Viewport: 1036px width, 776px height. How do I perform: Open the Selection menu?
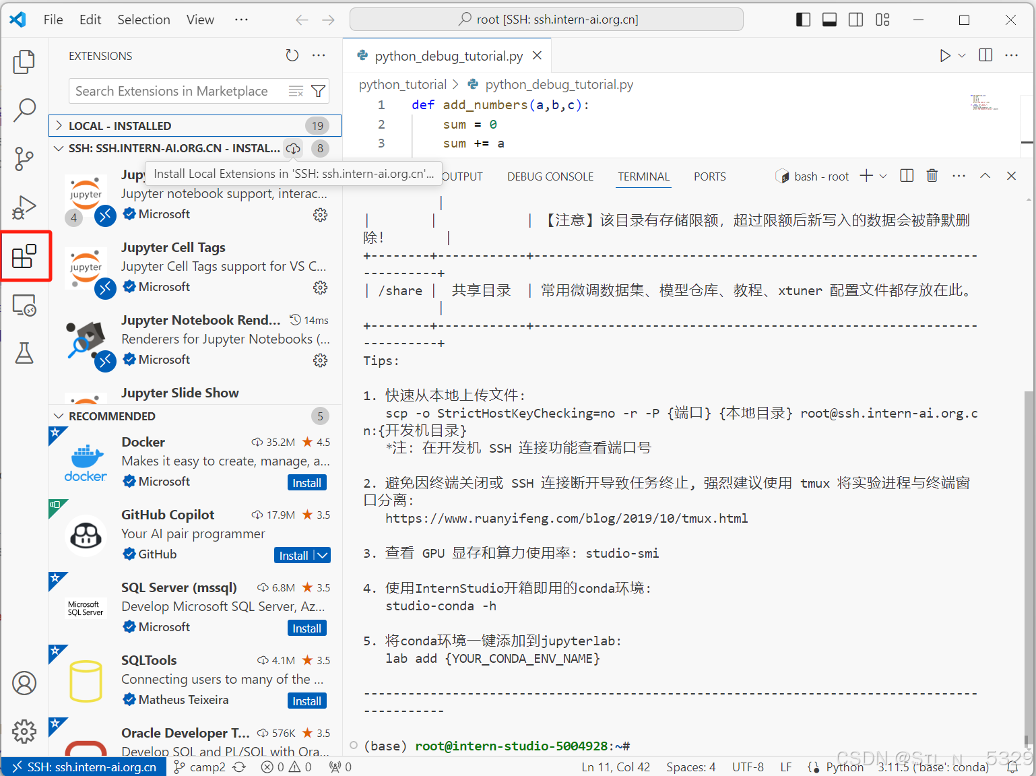[143, 20]
